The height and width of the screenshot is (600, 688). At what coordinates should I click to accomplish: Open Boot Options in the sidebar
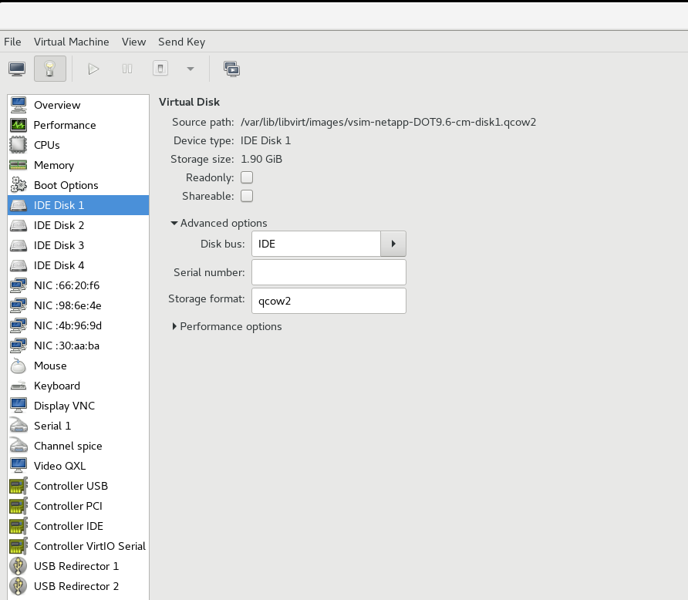[66, 185]
